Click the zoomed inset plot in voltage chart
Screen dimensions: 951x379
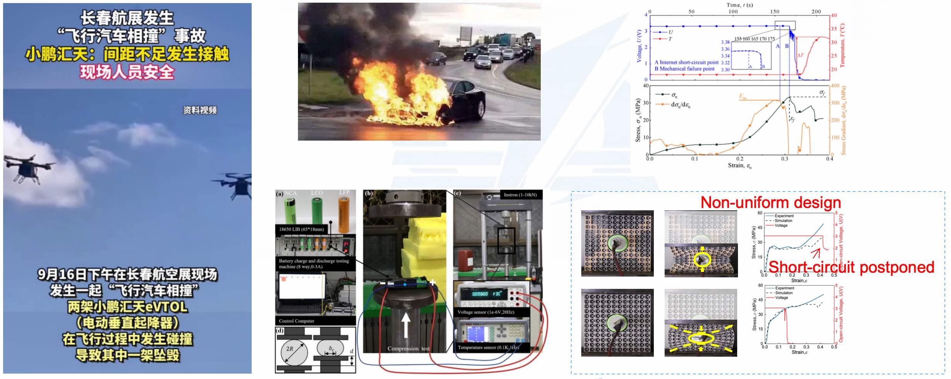coord(750,57)
